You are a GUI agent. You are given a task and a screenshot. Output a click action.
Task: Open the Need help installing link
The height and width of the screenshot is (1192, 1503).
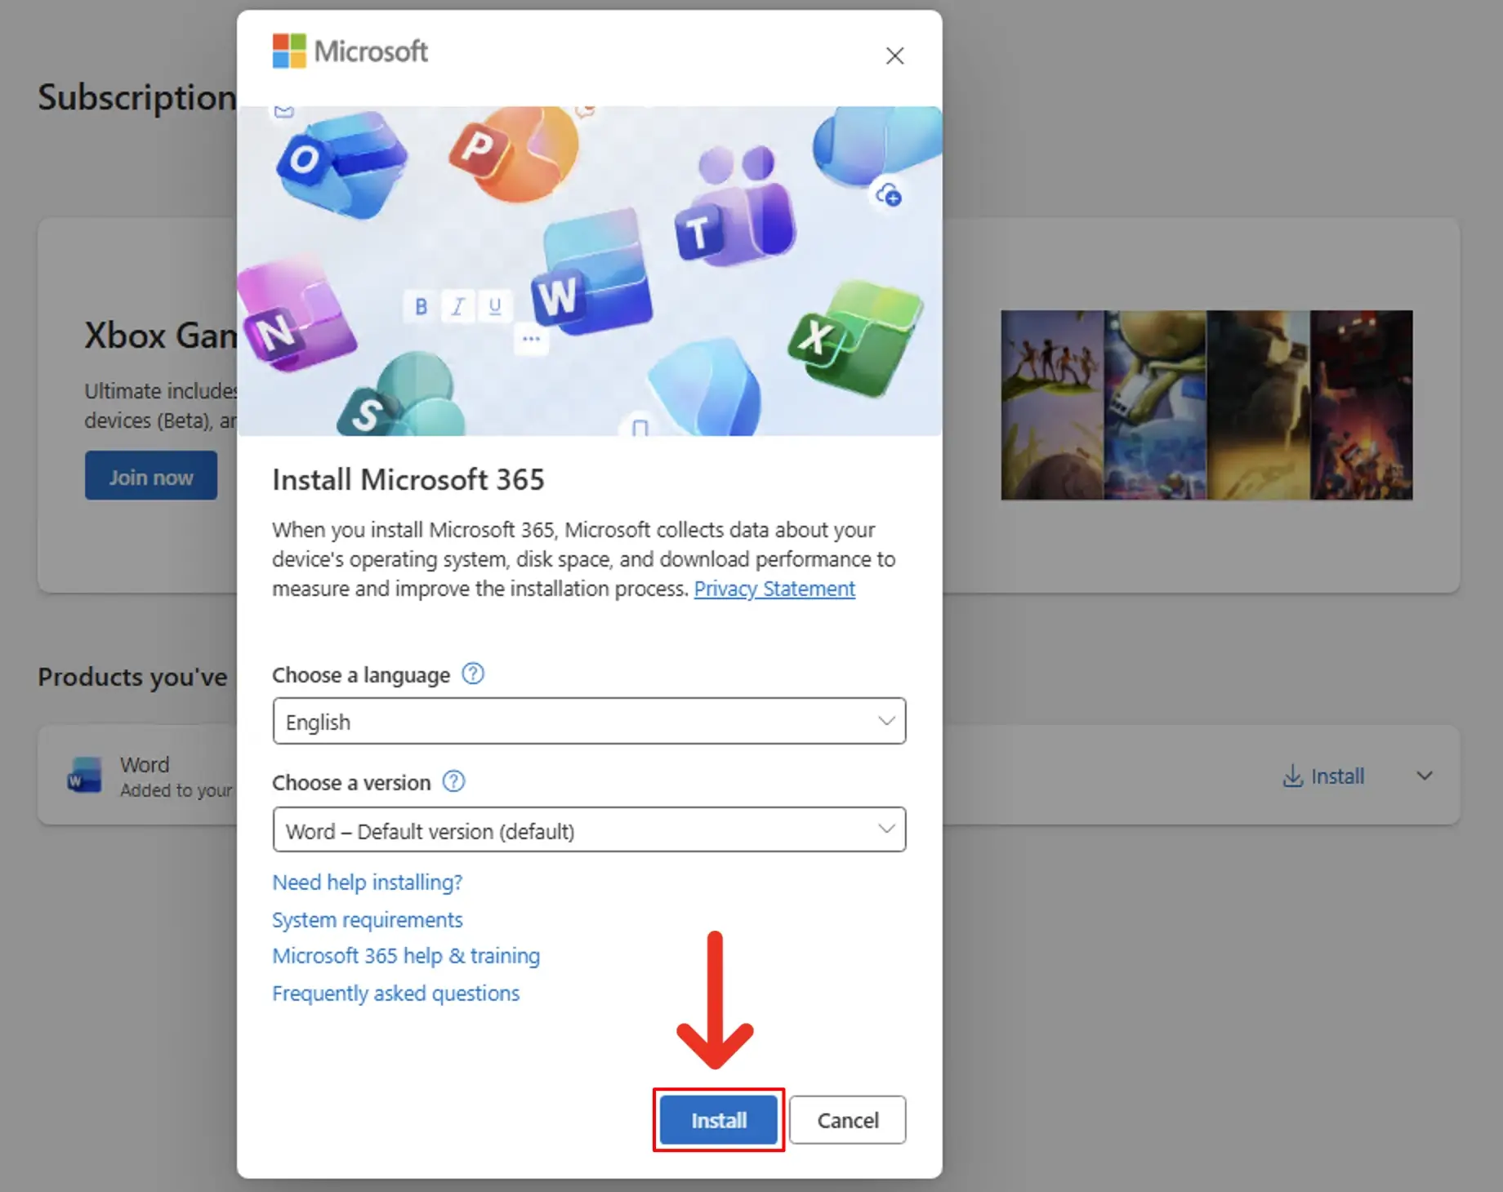367,883
